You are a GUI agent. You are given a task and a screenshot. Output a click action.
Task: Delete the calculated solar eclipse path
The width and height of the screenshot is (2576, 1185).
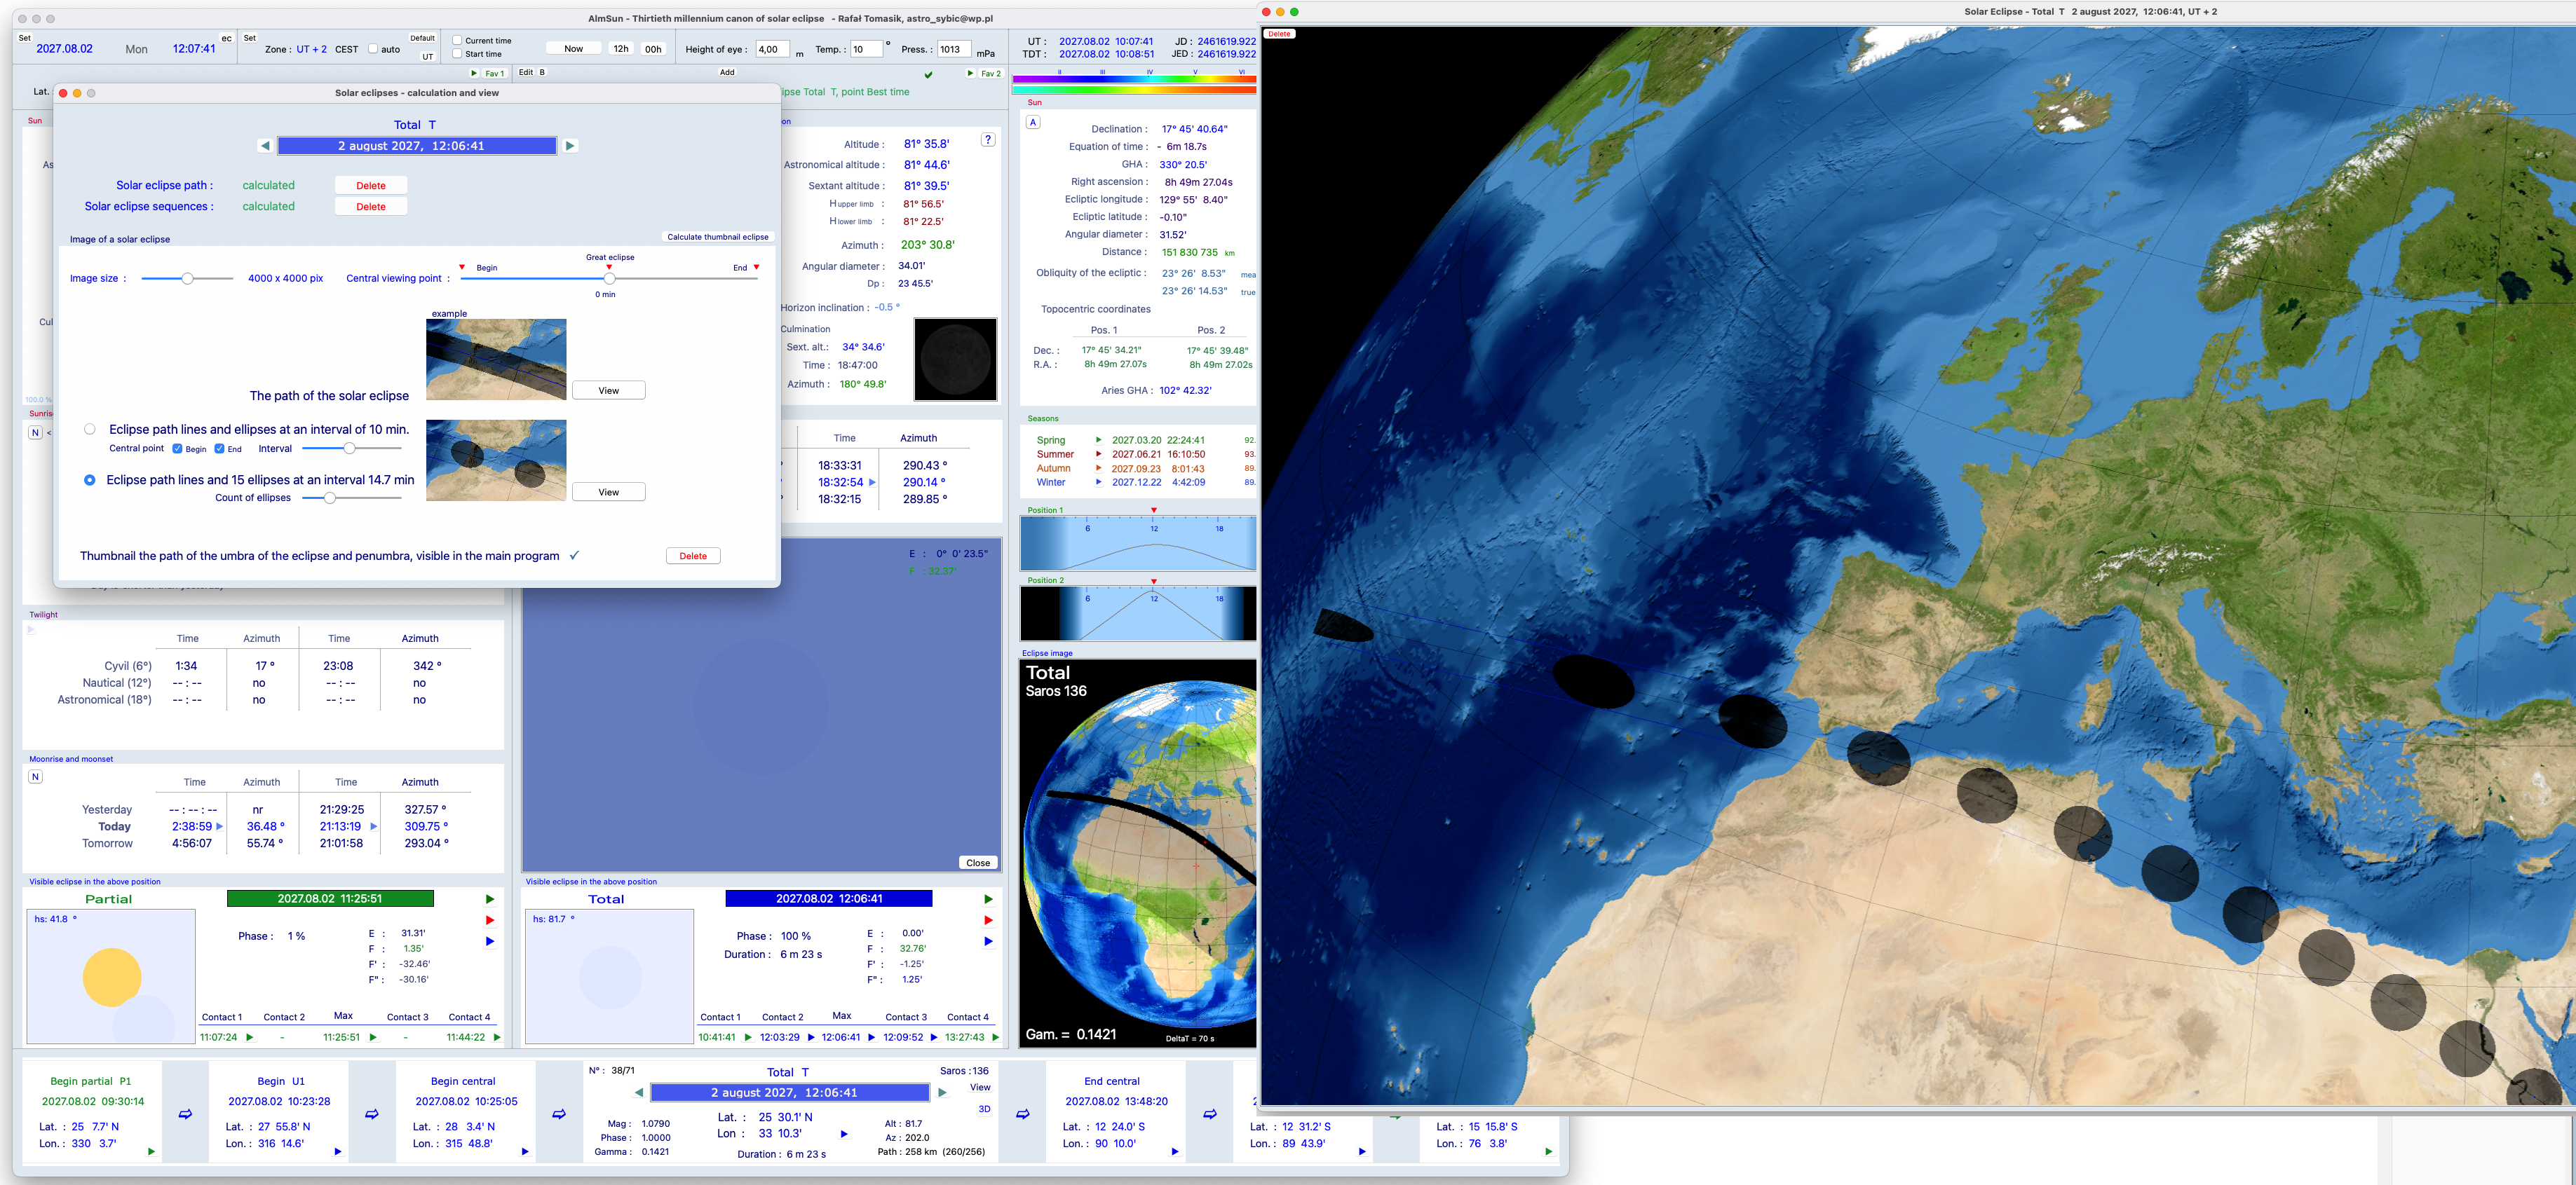click(371, 186)
